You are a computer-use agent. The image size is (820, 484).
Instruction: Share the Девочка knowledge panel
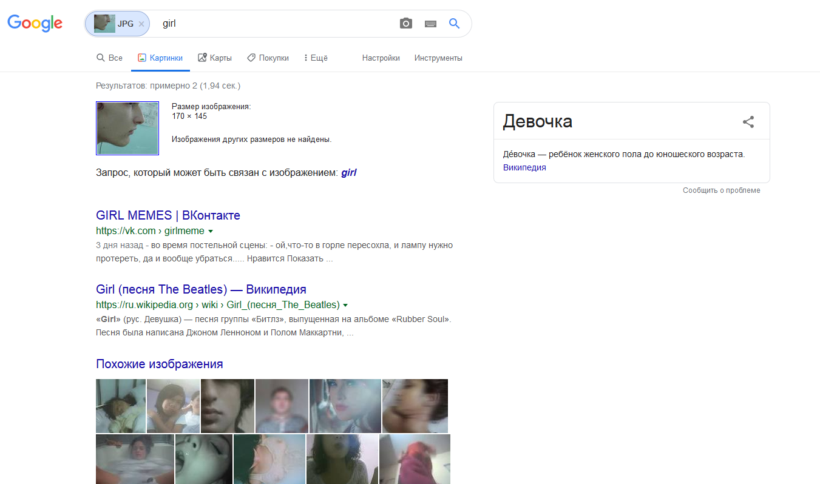point(748,122)
